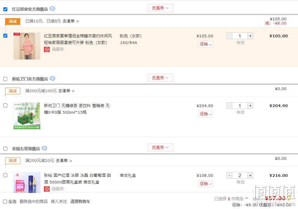Image resolution: width=298 pixels, height=209 pixels.
Task: Open 新佑卫门 无糖绿茶 product title
Action: coord(77,109)
